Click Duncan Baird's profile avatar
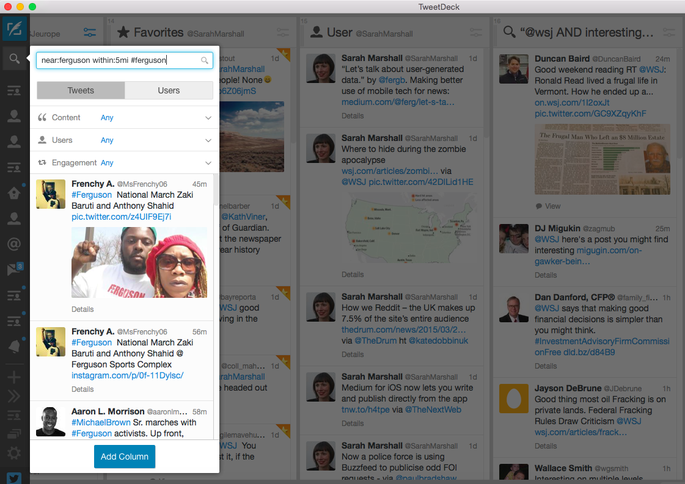Image resolution: width=685 pixels, height=484 pixels. click(514, 69)
